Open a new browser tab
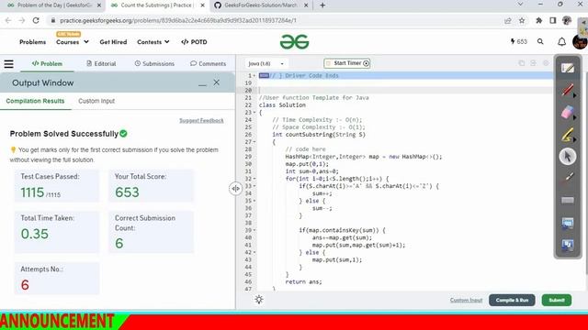The width and height of the screenshot is (588, 330). point(322,5)
